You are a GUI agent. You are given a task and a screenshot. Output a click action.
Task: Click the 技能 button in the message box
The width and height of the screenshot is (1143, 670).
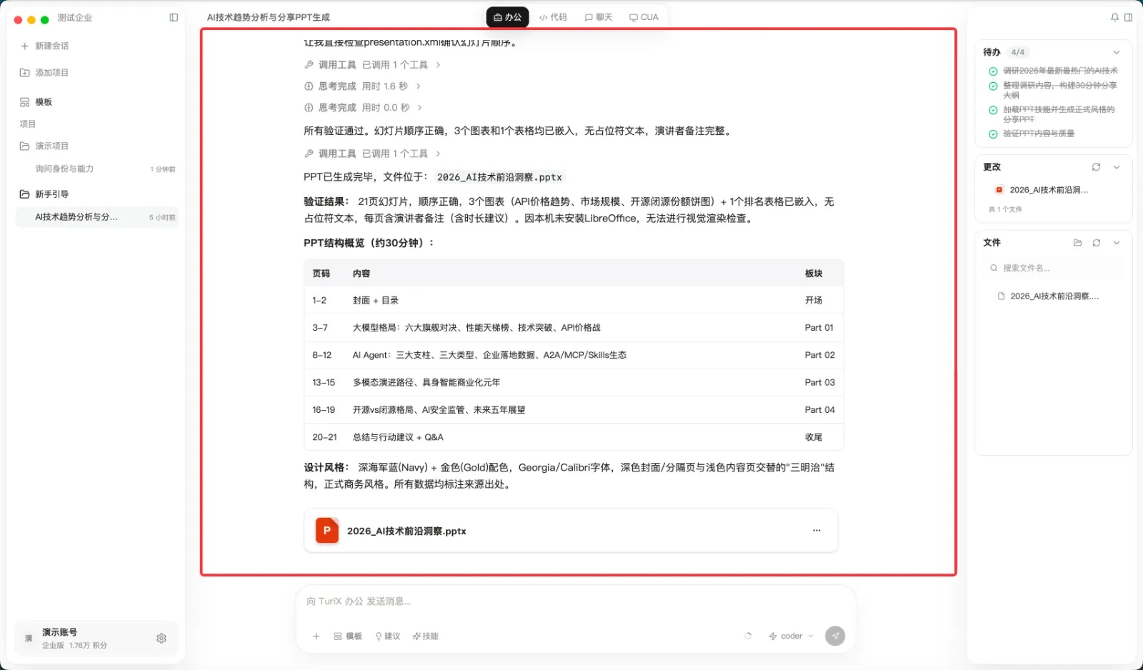(x=425, y=636)
